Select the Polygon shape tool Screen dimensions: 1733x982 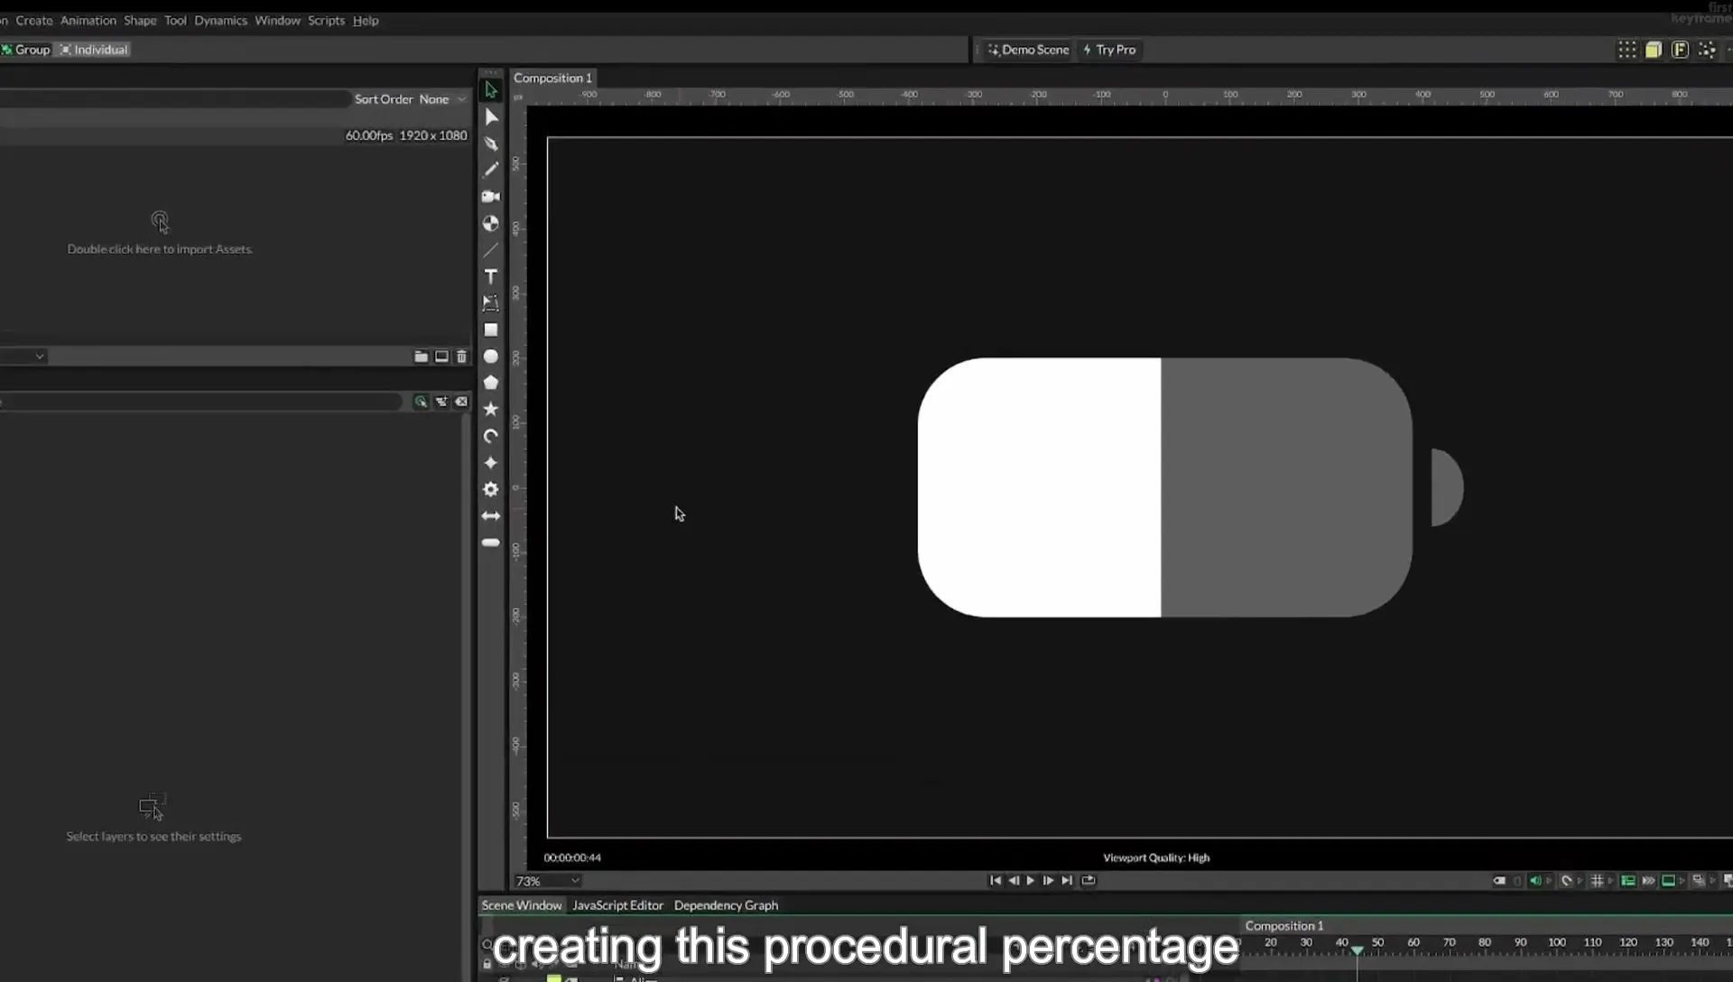coord(491,383)
